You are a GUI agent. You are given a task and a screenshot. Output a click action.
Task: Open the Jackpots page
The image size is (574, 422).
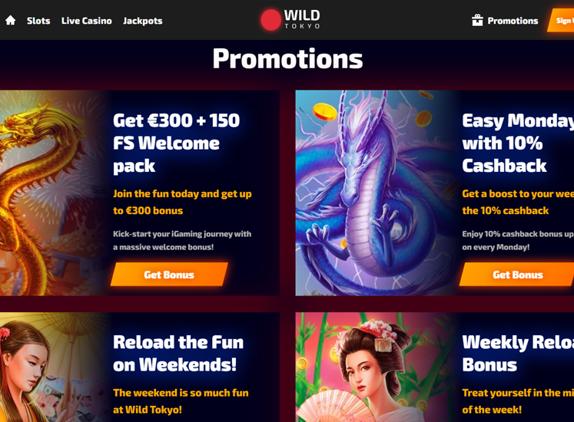pyautogui.click(x=143, y=21)
